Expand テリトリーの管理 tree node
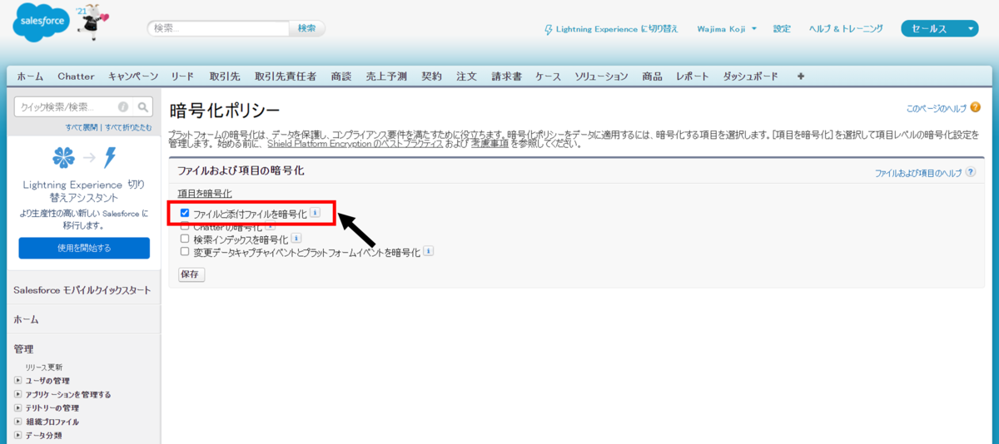 pyautogui.click(x=18, y=408)
